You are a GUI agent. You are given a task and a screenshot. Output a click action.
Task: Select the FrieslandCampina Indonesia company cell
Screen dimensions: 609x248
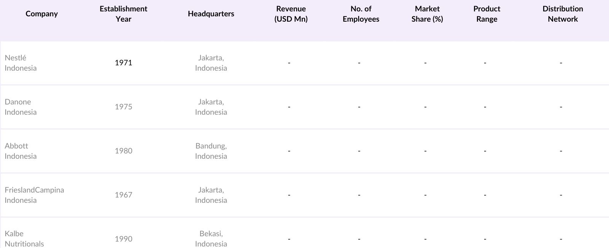34,195
